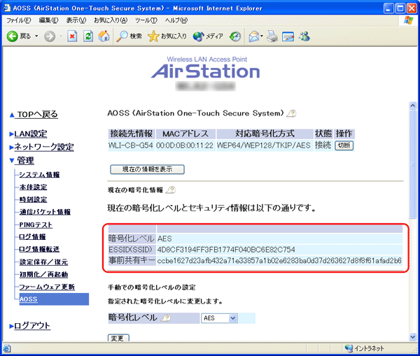Maximize the Internet Explorer window
The image size is (420, 356).
tap(400, 8)
